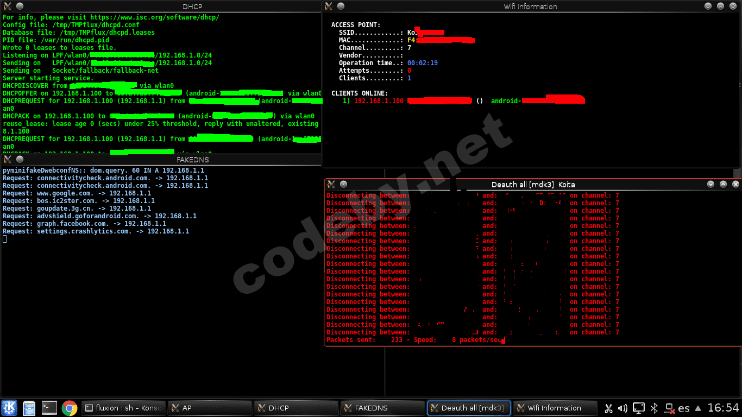Activate the FAKEDNS taskbar entry
This screenshot has width=742, height=417.
pyautogui.click(x=382, y=408)
